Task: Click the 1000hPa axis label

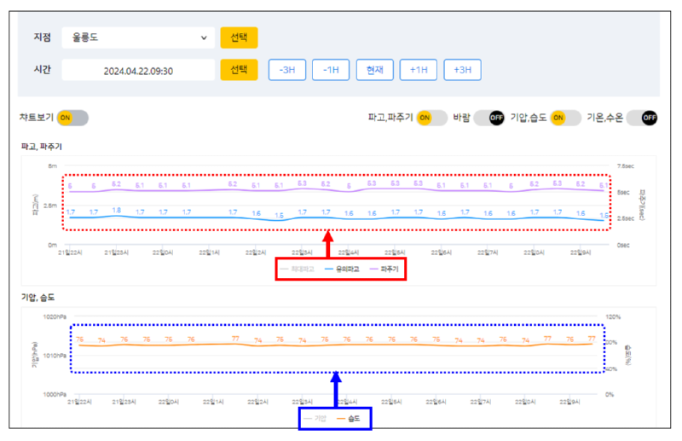Action: click(55, 394)
